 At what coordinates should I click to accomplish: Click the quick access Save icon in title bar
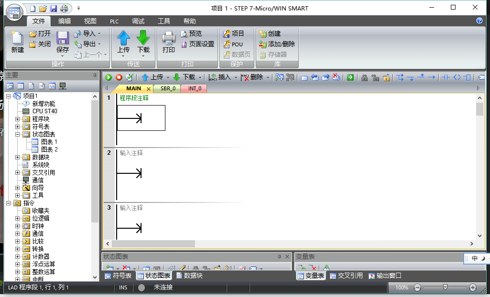[54, 9]
